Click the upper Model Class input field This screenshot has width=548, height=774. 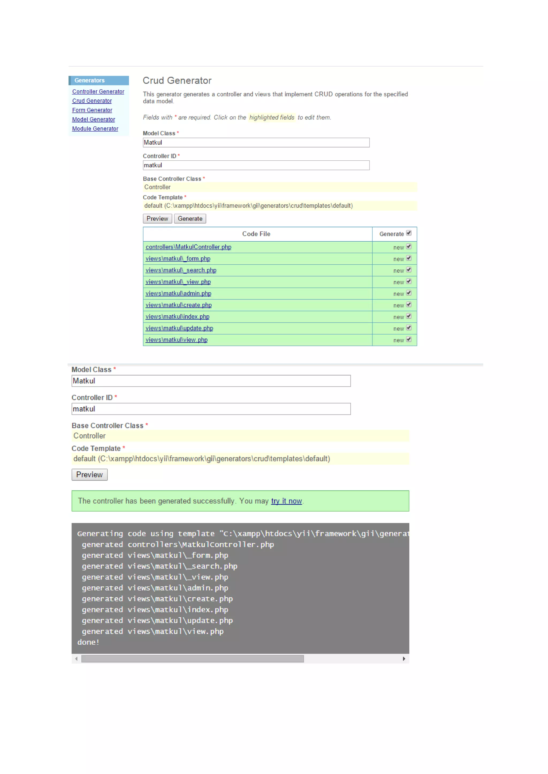(256, 143)
